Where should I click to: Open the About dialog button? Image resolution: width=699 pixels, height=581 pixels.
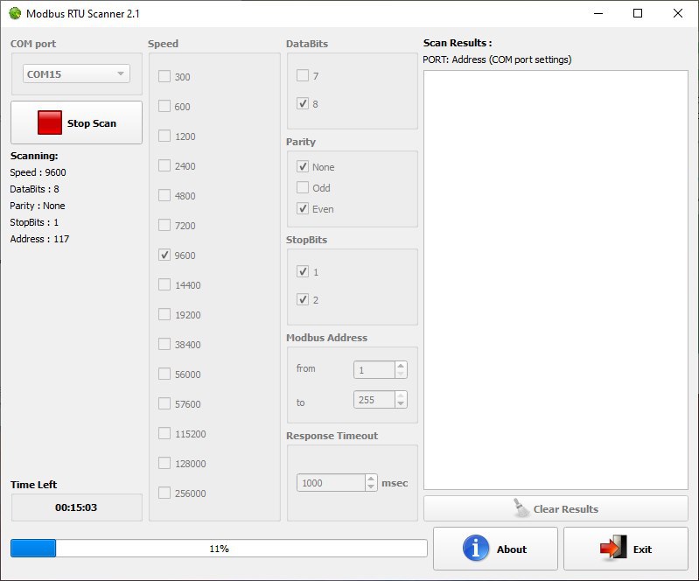pyautogui.click(x=495, y=549)
